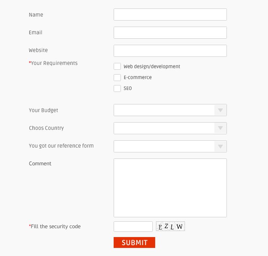Focus the Email text box
The height and width of the screenshot is (256, 268).
point(170,33)
